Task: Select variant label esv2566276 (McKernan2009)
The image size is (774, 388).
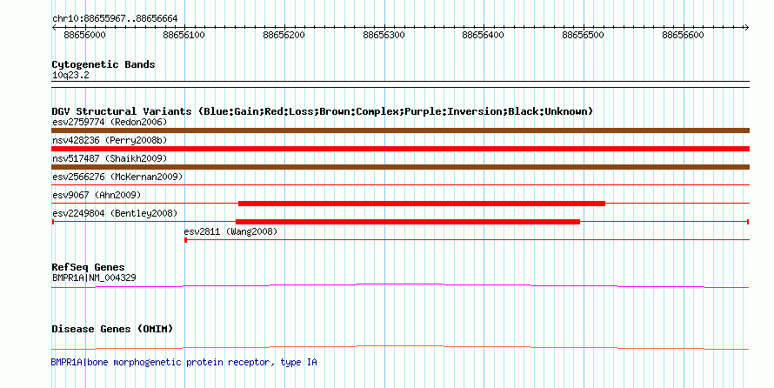Action: click(117, 177)
